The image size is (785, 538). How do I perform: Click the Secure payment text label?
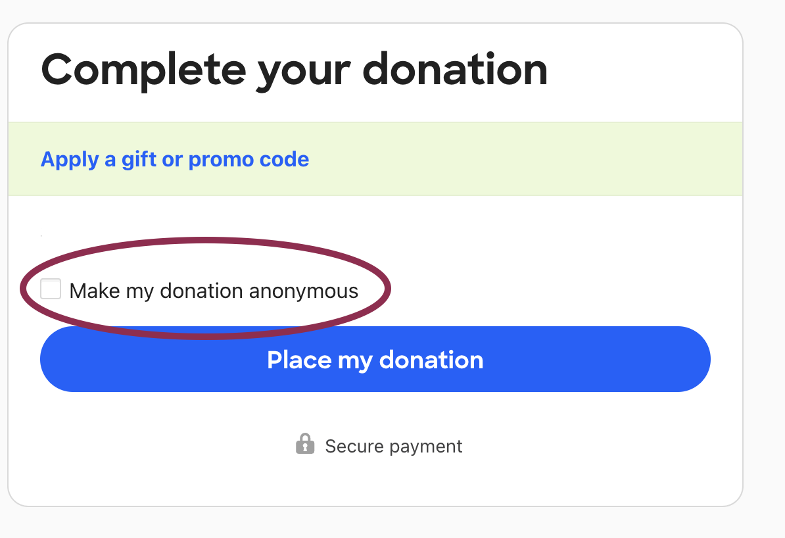pyautogui.click(x=394, y=446)
